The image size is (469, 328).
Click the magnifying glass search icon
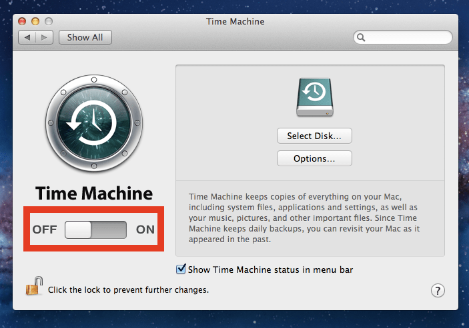coord(361,37)
